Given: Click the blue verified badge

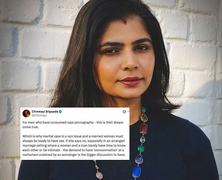Looking at the screenshot, I should tap(60, 112).
